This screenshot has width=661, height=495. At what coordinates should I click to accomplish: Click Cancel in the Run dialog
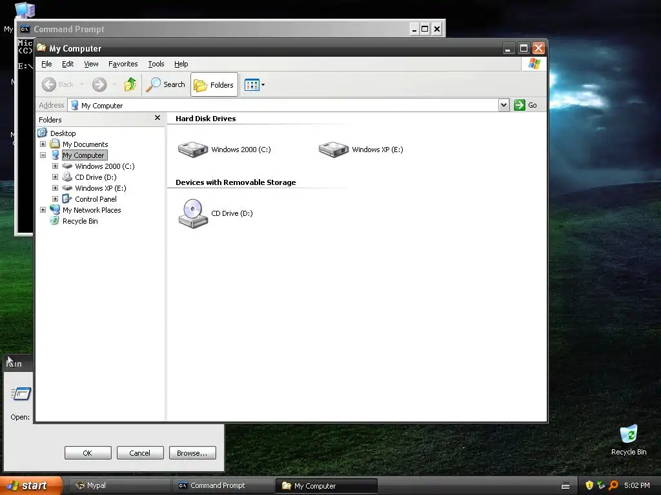tap(140, 453)
